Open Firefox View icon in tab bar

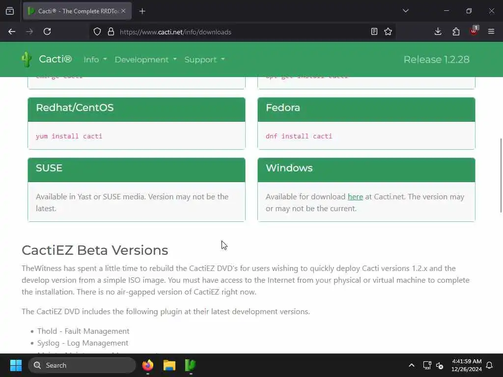point(10,11)
